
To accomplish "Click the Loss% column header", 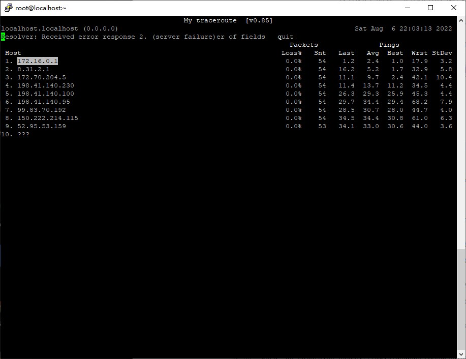I will (292, 53).
